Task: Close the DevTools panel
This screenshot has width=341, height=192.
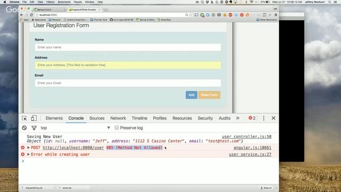Action: [x=273, y=118]
